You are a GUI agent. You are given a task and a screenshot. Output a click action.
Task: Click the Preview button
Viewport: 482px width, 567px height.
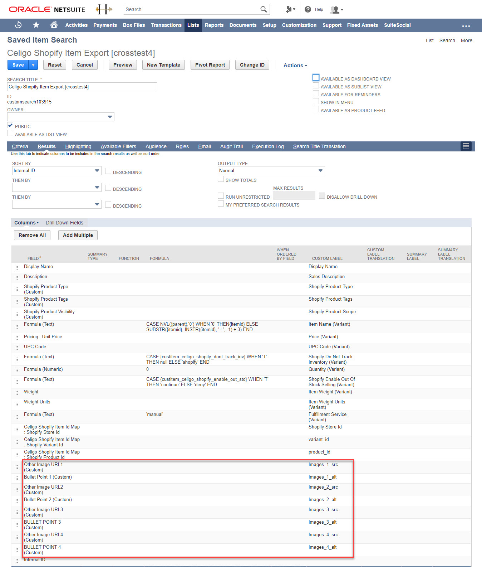pos(123,65)
